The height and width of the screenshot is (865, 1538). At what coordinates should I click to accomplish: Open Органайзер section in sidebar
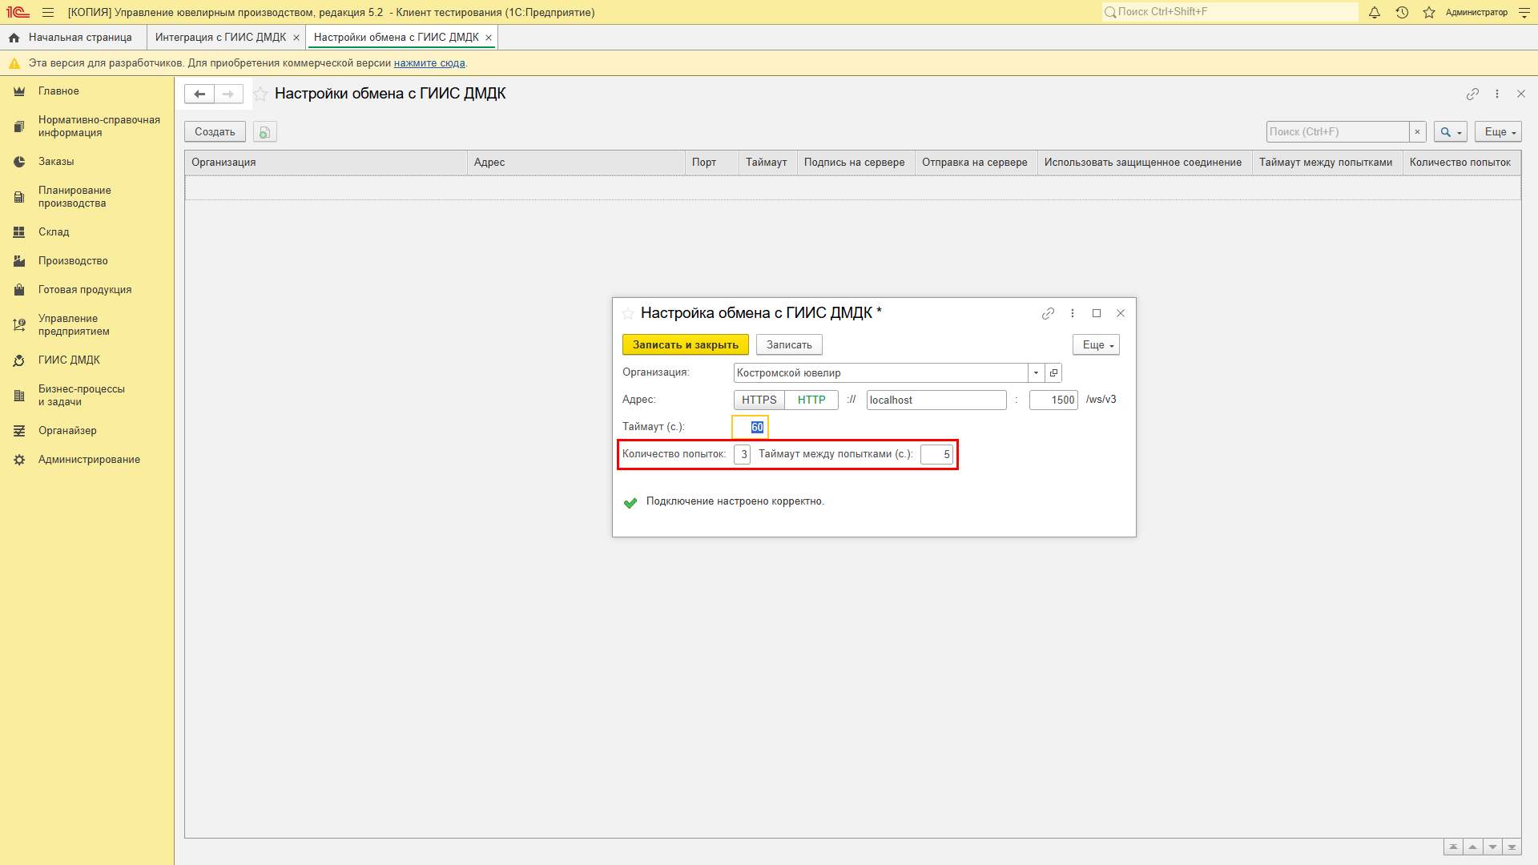[x=87, y=431]
